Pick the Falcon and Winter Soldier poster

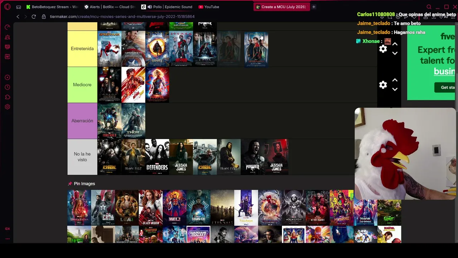point(103,208)
